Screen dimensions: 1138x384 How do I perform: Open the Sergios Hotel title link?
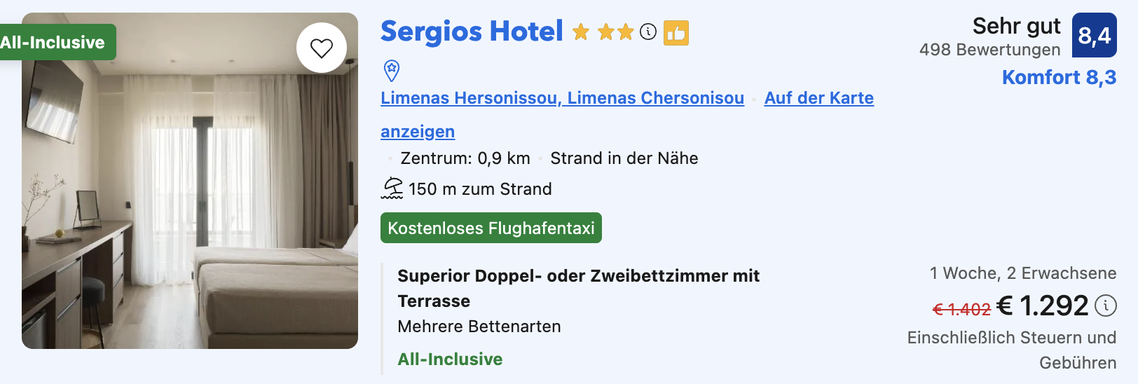point(472,32)
